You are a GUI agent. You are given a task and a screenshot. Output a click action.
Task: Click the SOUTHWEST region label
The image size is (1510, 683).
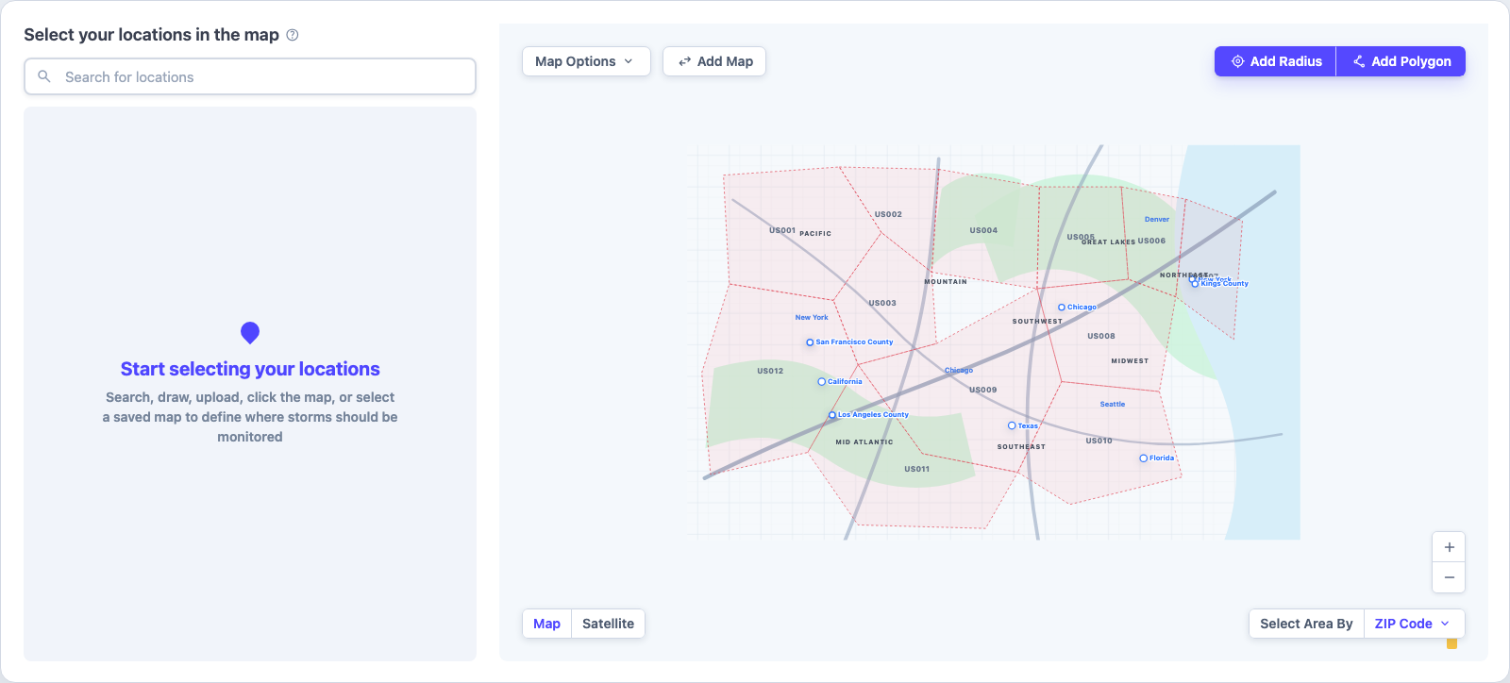tap(1037, 321)
